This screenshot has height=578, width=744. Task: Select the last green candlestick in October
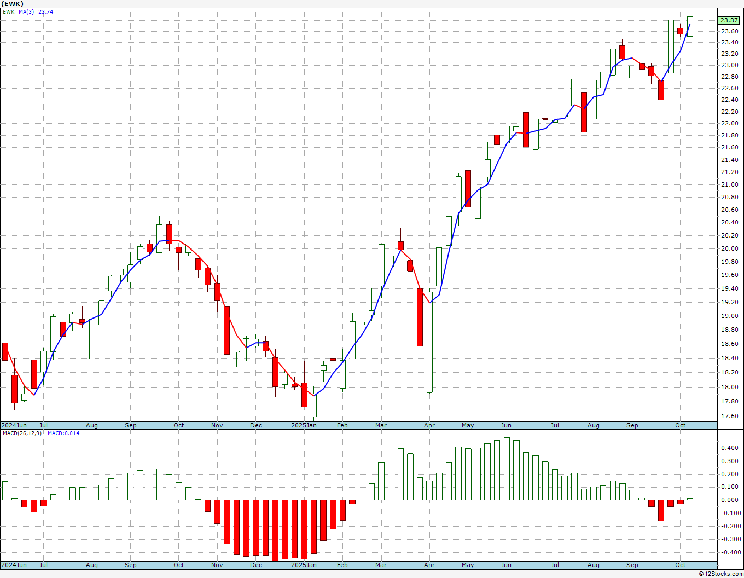tap(690, 26)
